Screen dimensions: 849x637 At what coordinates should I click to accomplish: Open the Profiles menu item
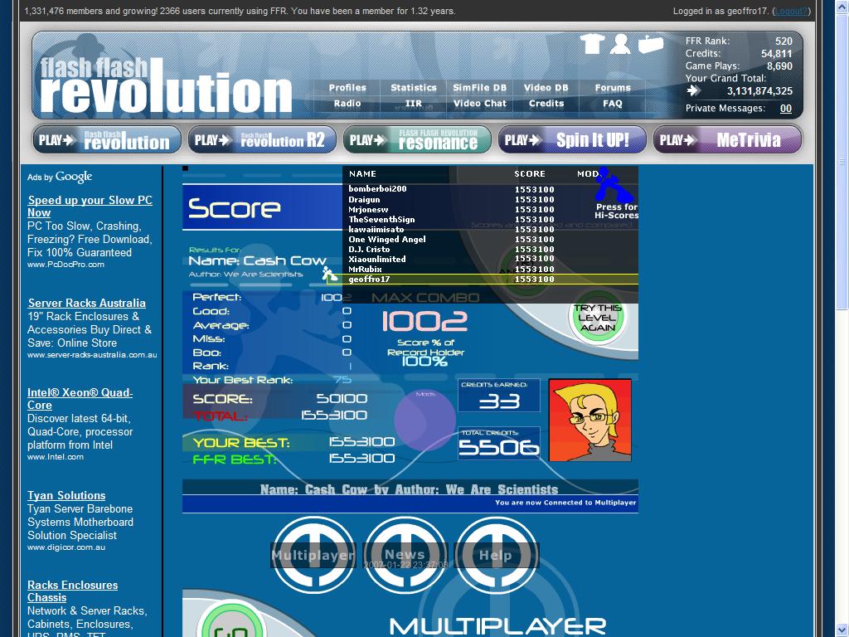coord(347,88)
